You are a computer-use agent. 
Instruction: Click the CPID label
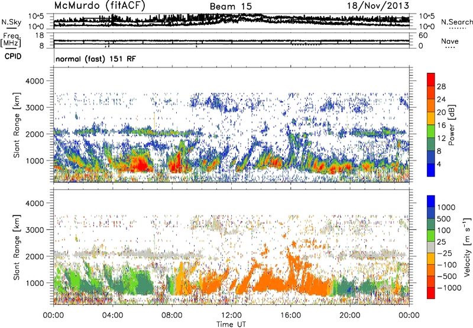click(x=13, y=56)
